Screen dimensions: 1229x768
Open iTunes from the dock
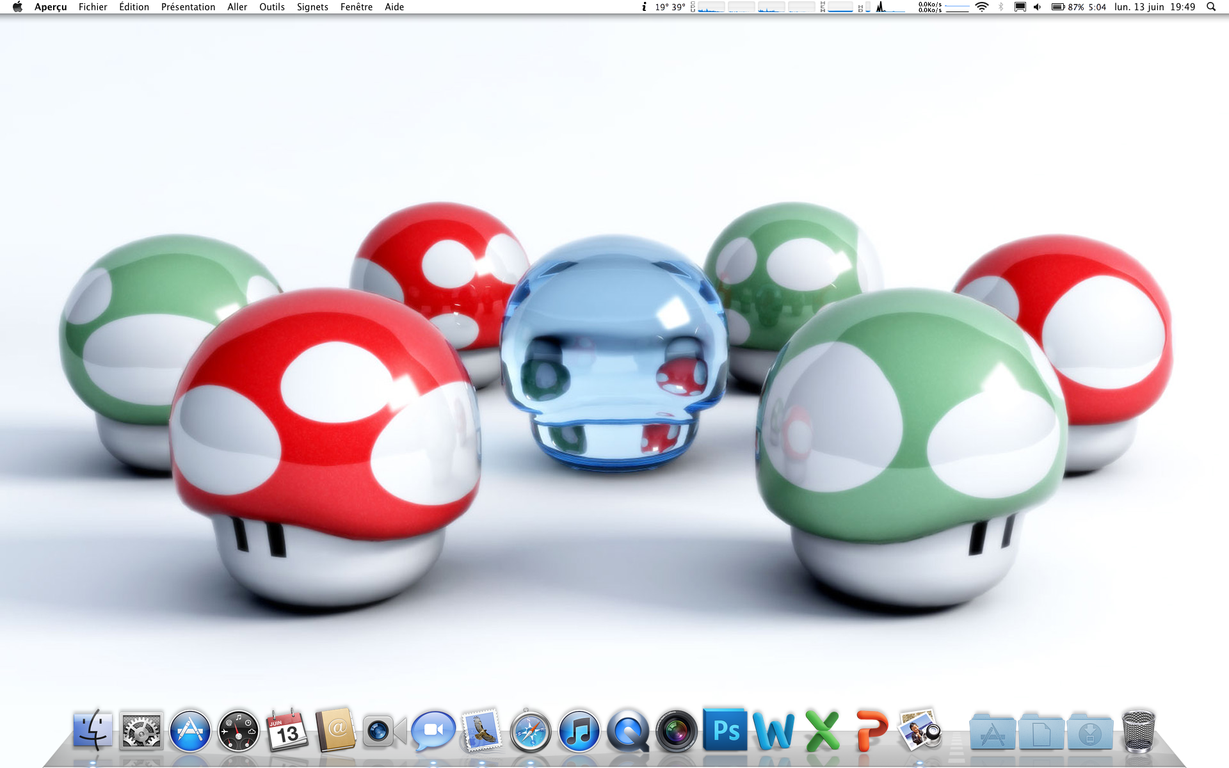pyautogui.click(x=579, y=731)
